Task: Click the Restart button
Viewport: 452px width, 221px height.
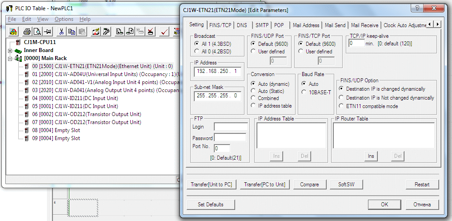Action: pos(422,185)
